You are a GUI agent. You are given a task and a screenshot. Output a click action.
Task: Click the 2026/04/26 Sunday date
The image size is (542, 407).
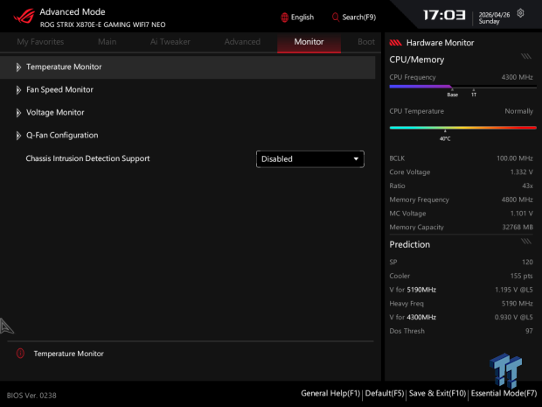click(x=494, y=18)
